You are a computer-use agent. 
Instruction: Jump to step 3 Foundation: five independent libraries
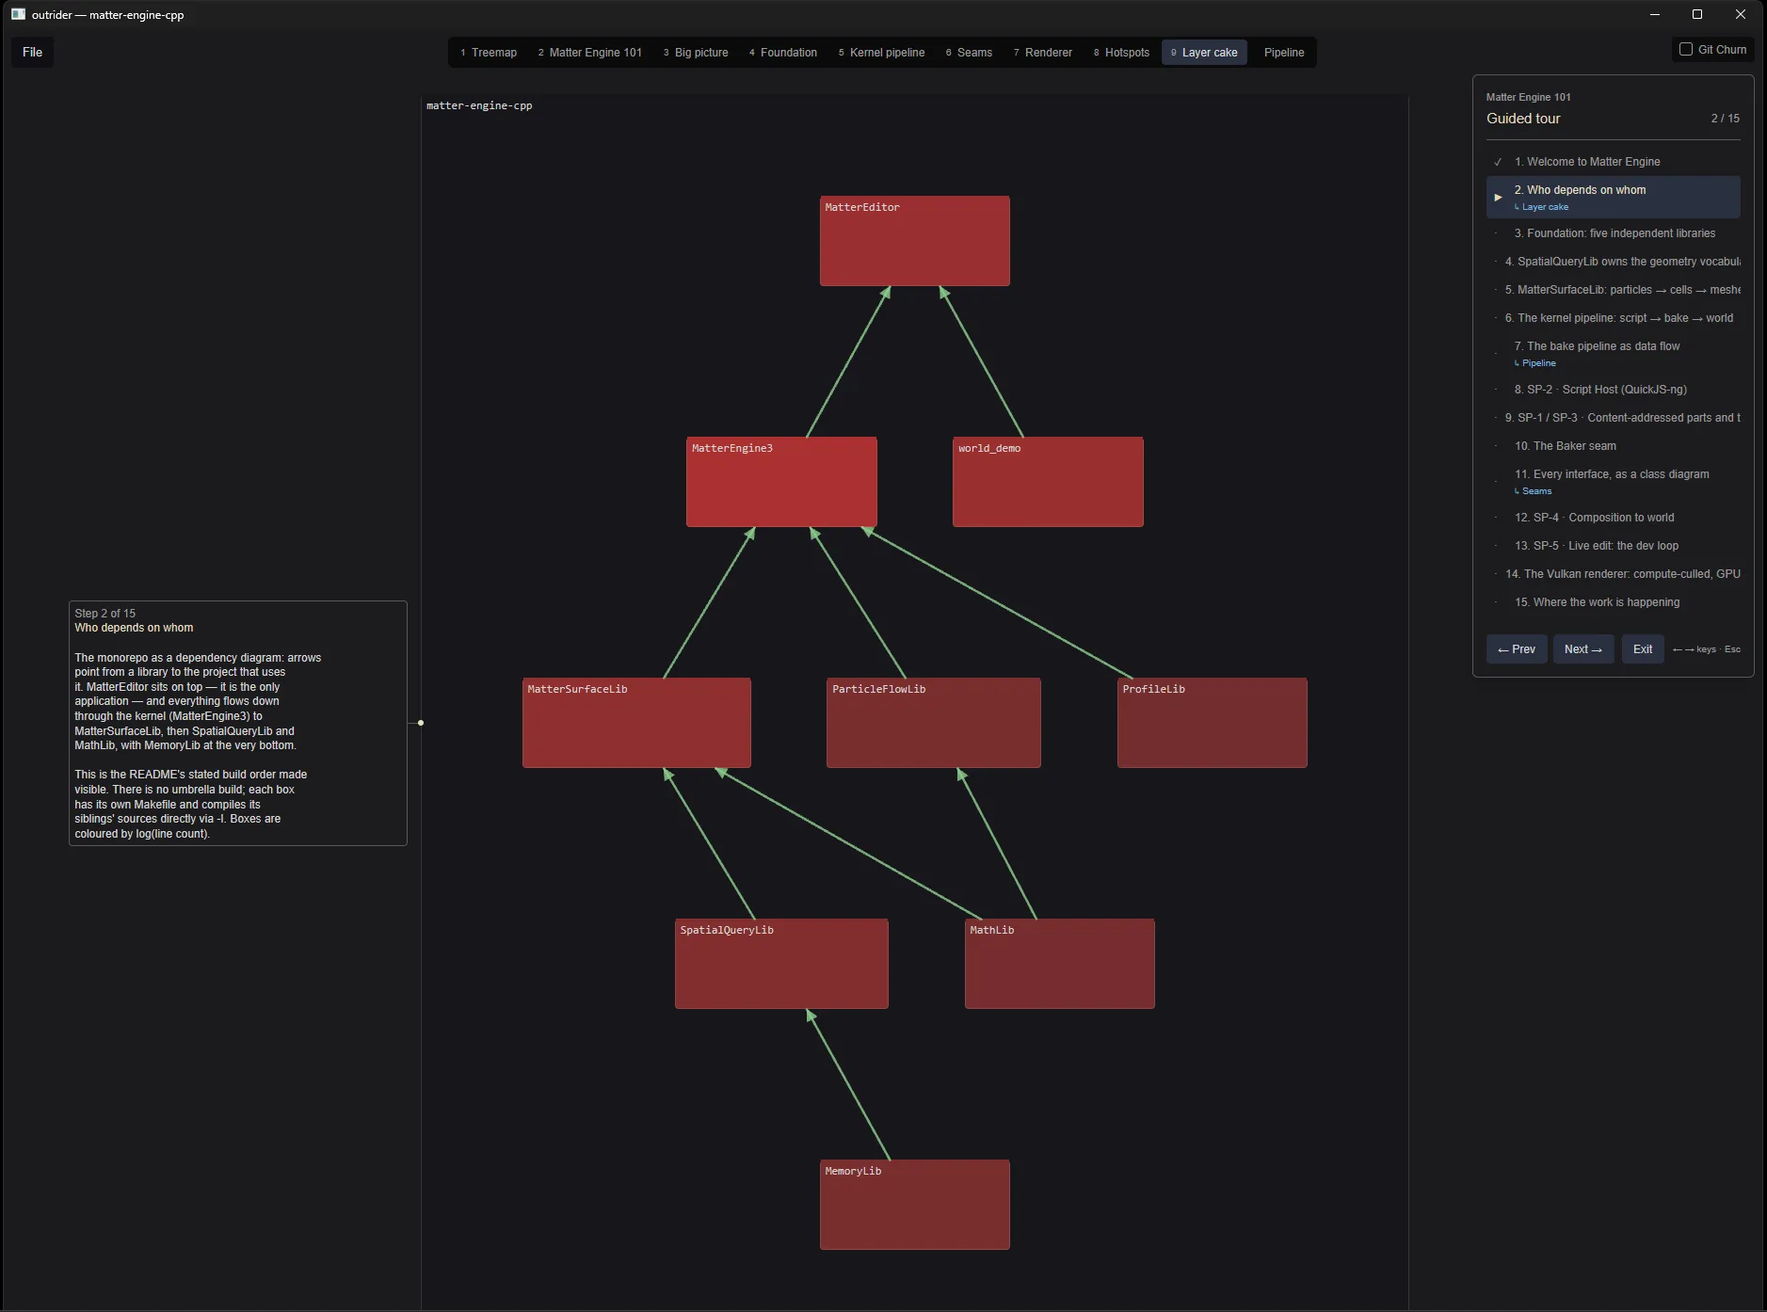(x=1614, y=233)
